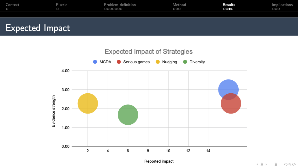Open the second Results slide dot

(x=227, y=9)
